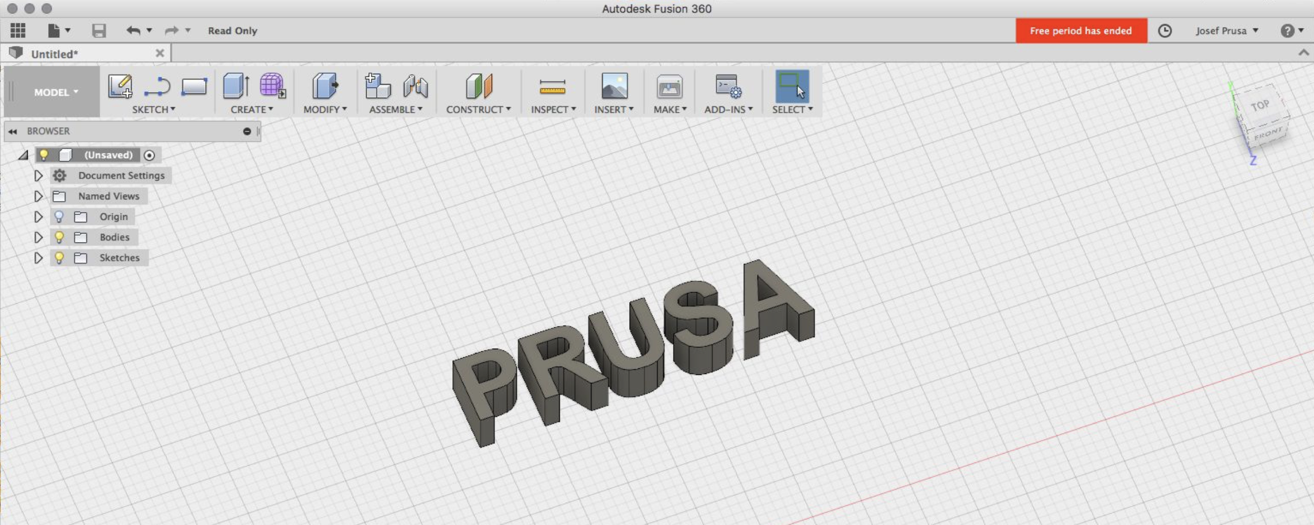Screen dimensions: 1314x525
Task: Click the BROWSER panel minimize dot
Action: pyautogui.click(x=247, y=132)
